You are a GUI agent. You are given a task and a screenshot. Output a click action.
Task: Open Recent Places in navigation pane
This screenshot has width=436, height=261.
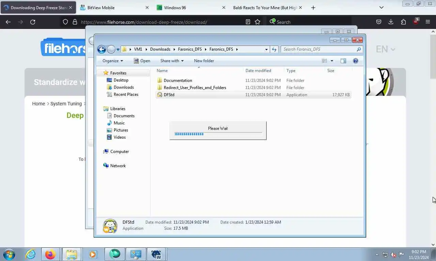(126, 94)
